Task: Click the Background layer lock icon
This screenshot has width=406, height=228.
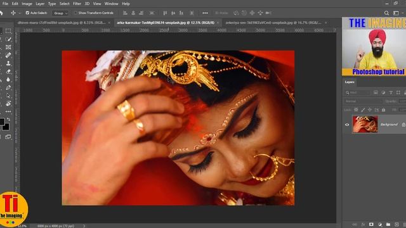Action: (x=403, y=125)
